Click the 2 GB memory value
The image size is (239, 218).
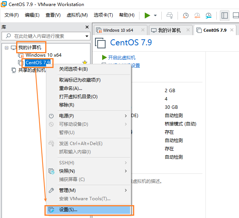coord(170,91)
